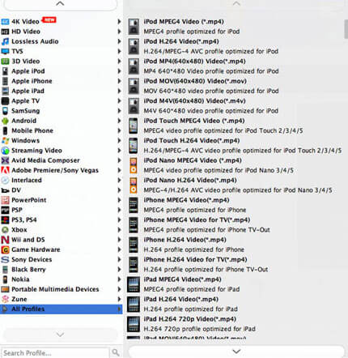
Task: Click the TVS monitor icon
Action: (x=5, y=51)
